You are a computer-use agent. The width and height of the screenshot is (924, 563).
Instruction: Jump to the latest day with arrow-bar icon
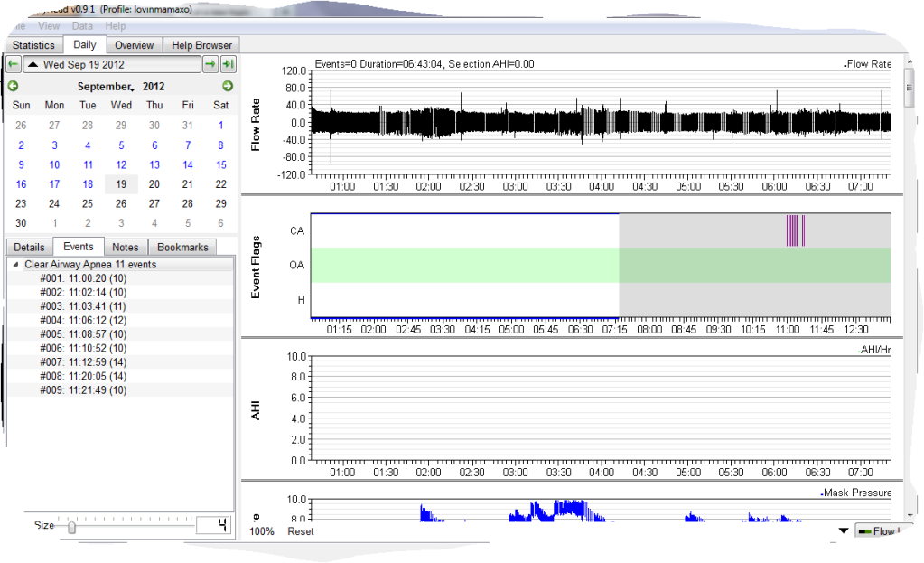pyautogui.click(x=229, y=64)
